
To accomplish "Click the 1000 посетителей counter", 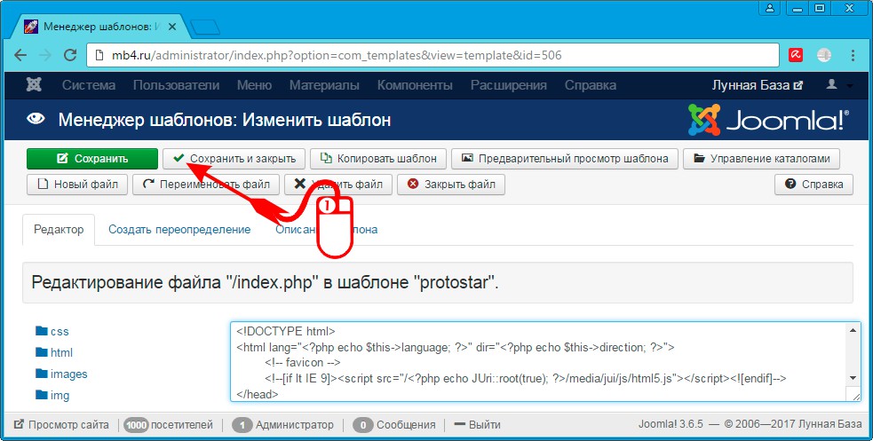I will tap(169, 425).
